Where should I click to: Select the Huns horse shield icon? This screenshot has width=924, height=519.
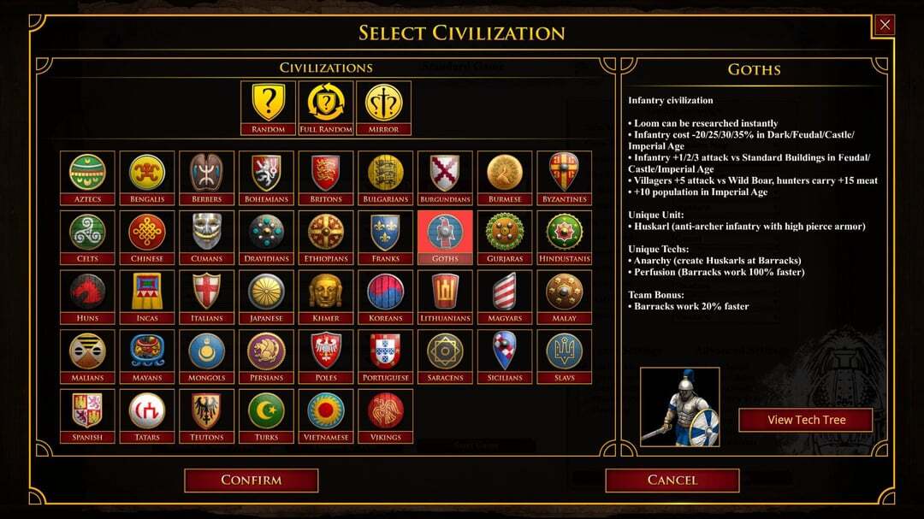point(87,297)
